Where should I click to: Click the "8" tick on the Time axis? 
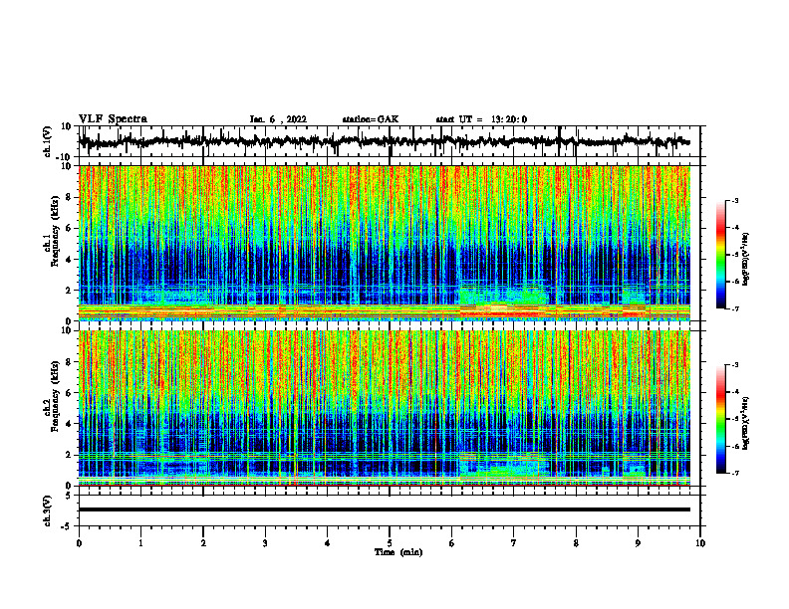(x=576, y=543)
